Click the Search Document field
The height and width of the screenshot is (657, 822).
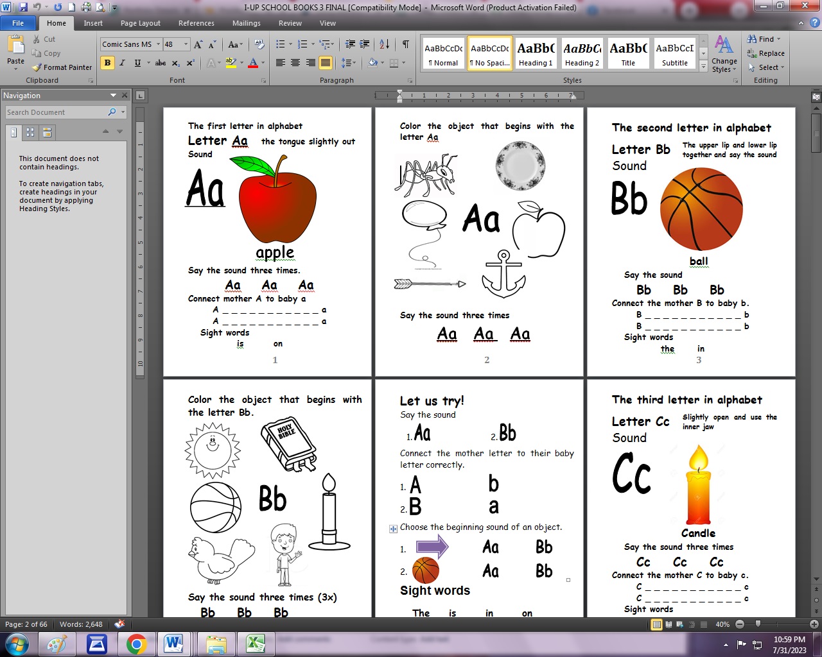pyautogui.click(x=57, y=112)
